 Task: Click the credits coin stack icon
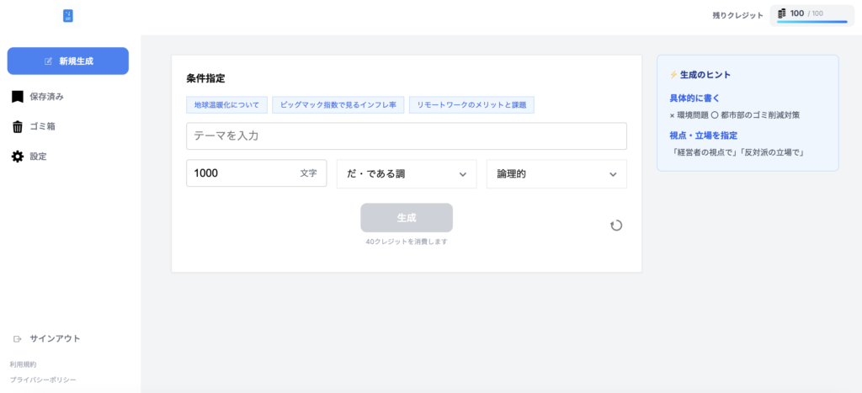click(x=781, y=13)
